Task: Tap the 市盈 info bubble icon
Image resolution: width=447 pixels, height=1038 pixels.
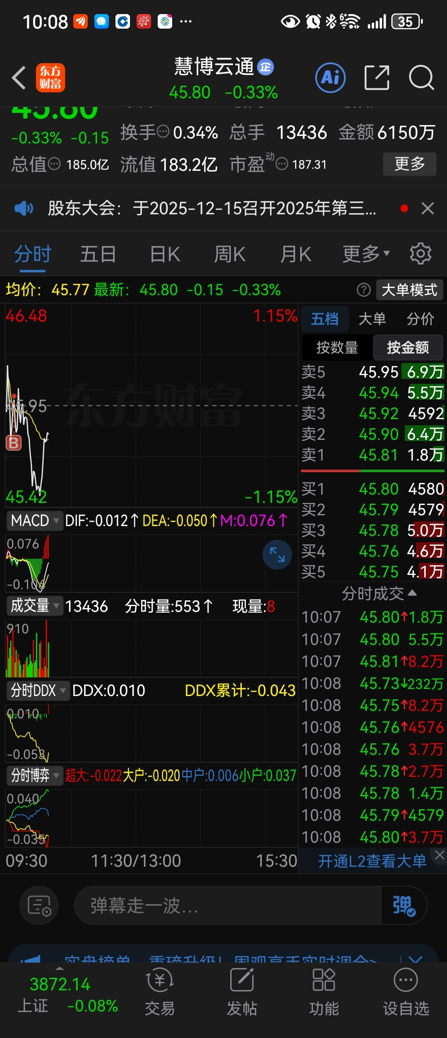Action: point(282,164)
